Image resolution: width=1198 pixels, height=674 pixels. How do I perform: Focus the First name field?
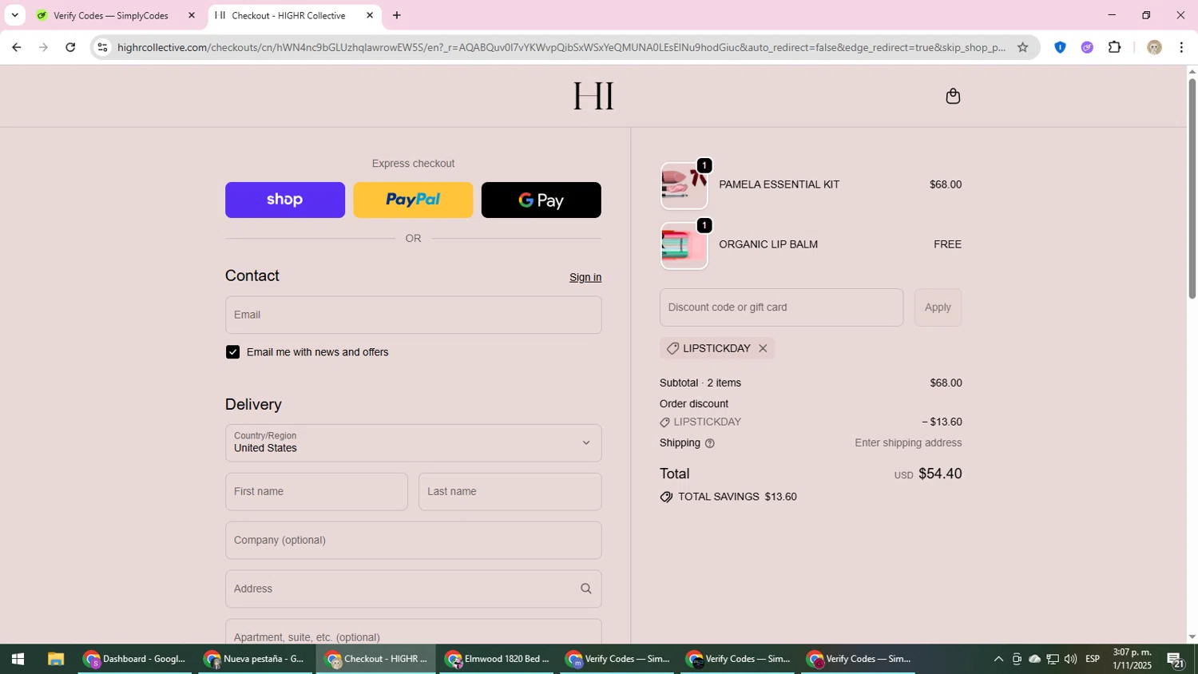(316, 492)
